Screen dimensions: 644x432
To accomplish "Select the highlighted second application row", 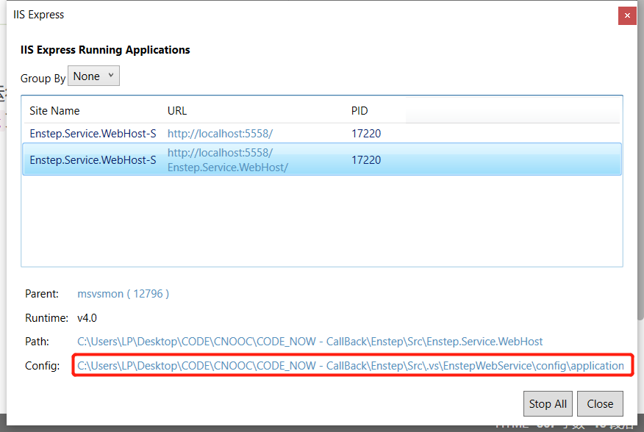I will (x=92, y=159).
